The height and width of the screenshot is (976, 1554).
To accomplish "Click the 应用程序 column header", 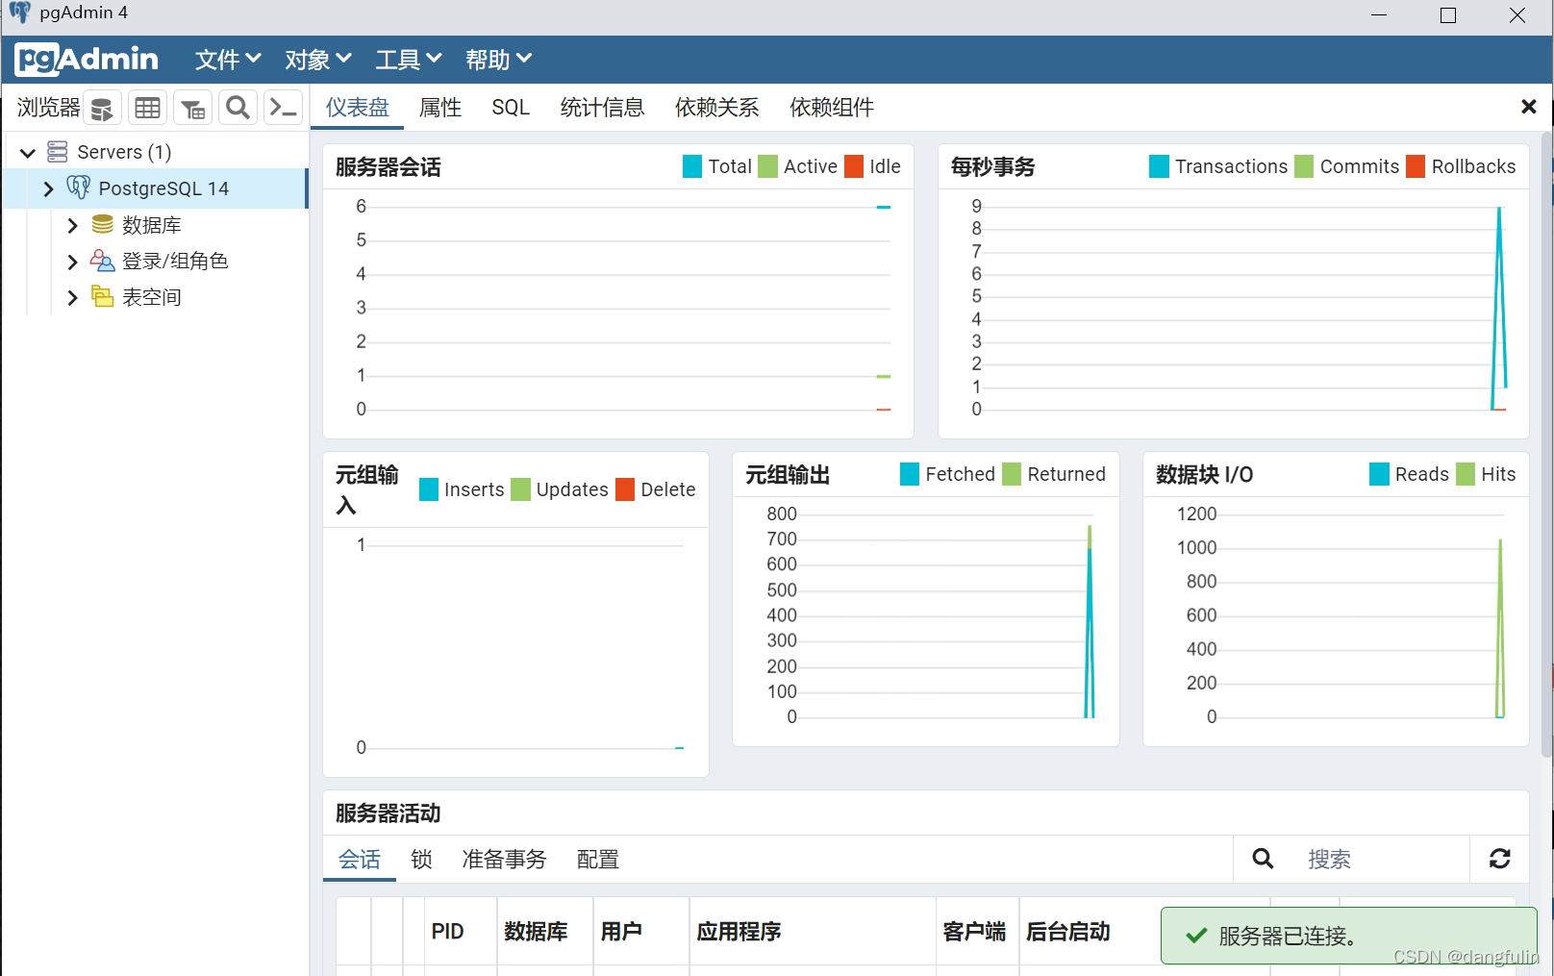I will [813, 931].
